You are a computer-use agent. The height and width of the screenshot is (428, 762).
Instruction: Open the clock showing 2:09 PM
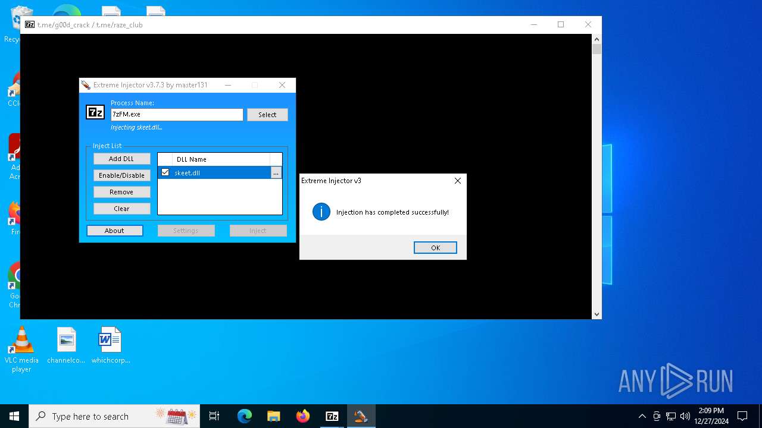pyautogui.click(x=711, y=416)
